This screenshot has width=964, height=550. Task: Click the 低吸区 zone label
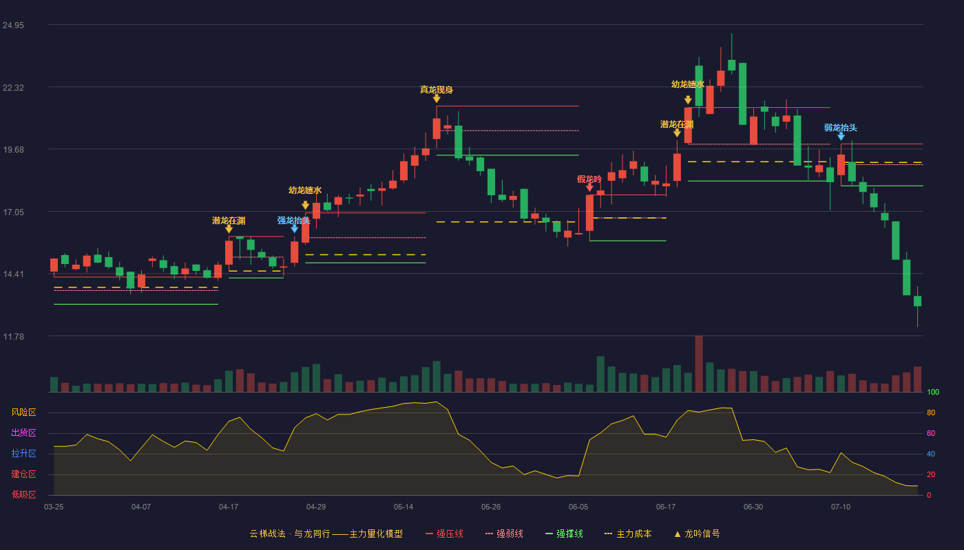[23, 494]
